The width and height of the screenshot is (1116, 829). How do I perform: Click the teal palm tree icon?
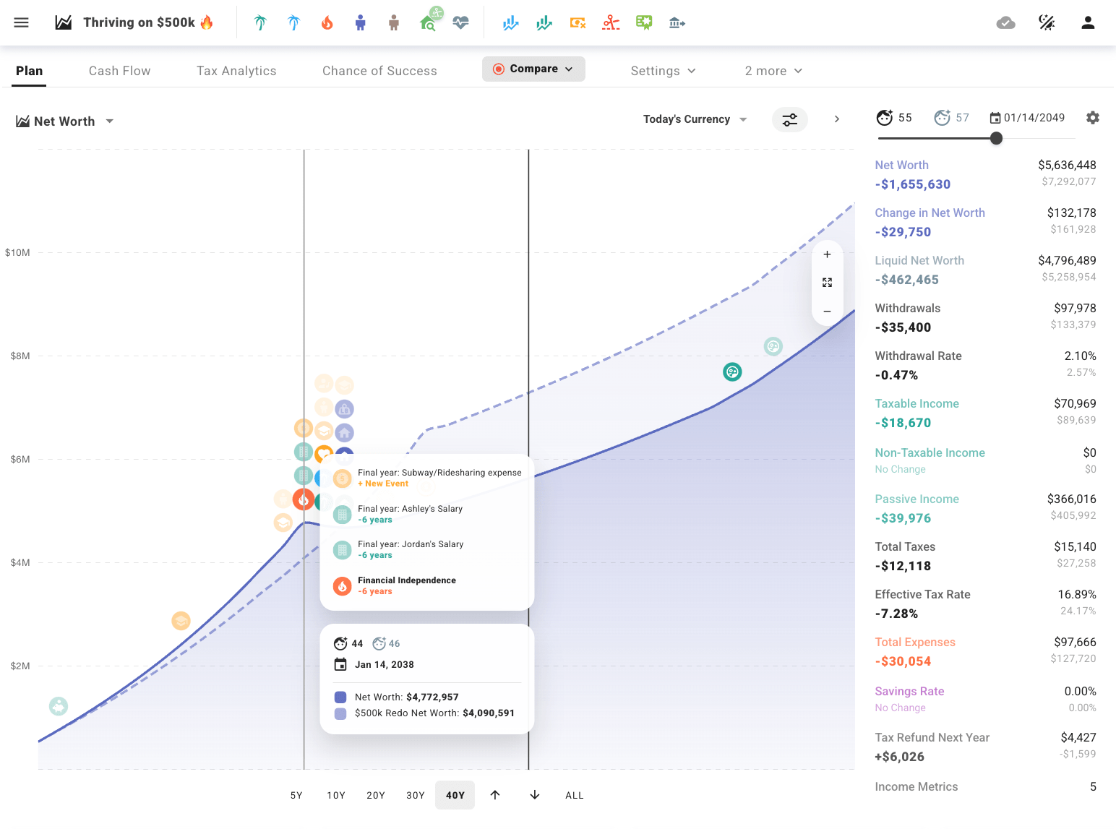click(x=260, y=22)
